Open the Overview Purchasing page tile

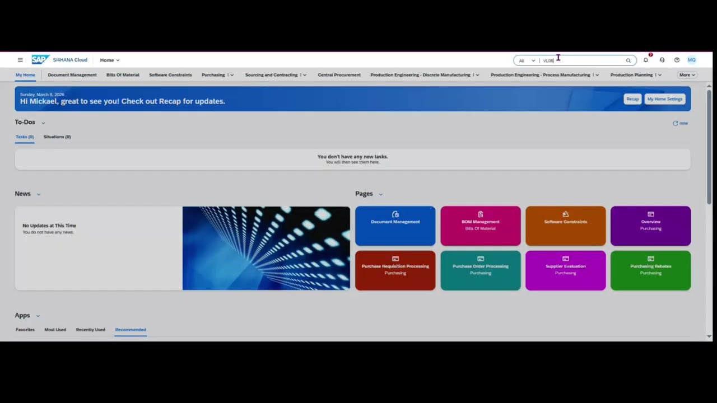(651, 226)
